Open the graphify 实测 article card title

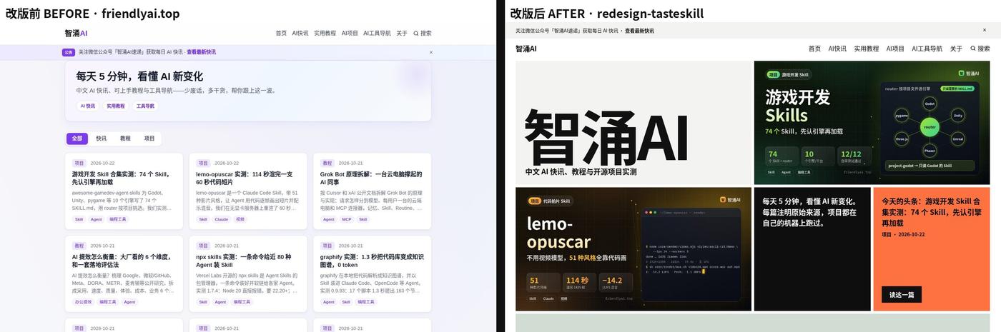(x=372, y=261)
